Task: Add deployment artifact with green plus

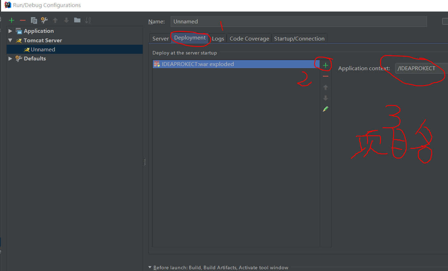Action: tap(326, 65)
